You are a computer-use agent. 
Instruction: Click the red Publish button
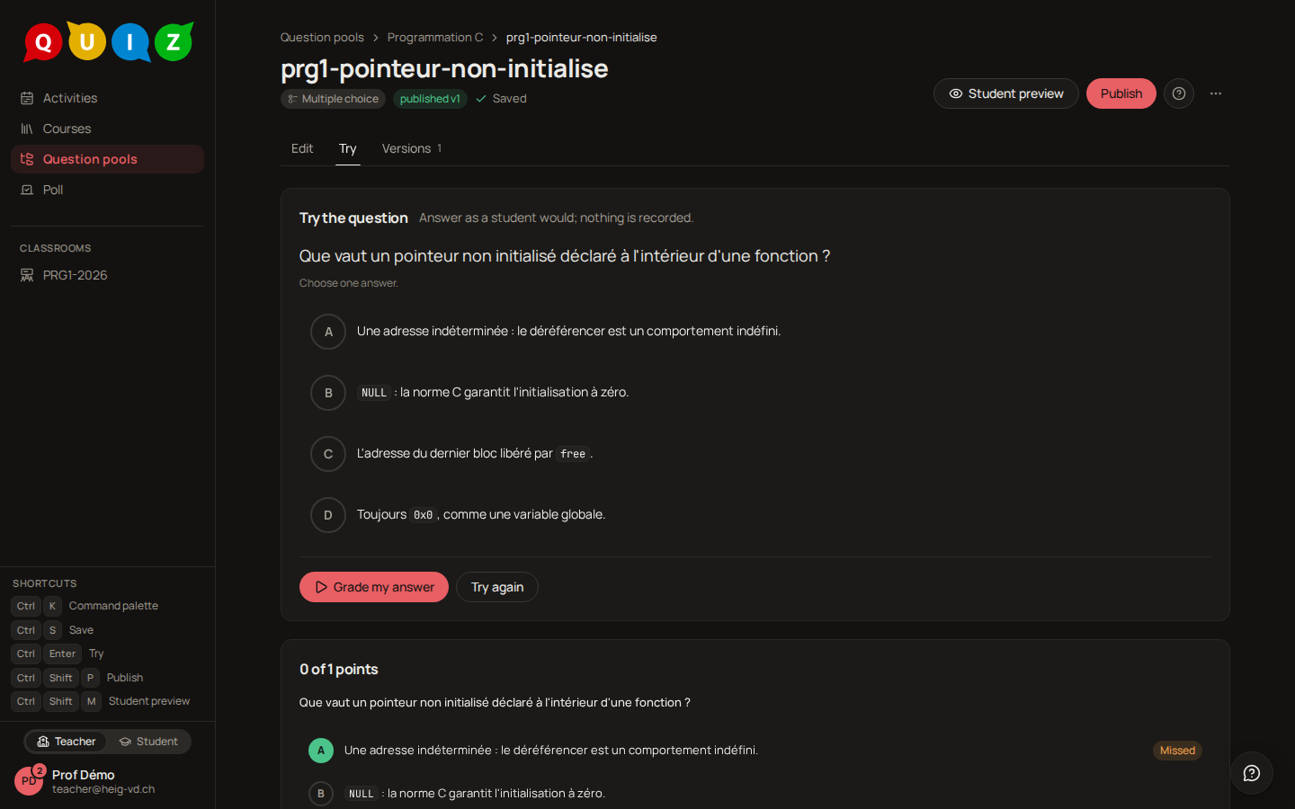pos(1121,93)
